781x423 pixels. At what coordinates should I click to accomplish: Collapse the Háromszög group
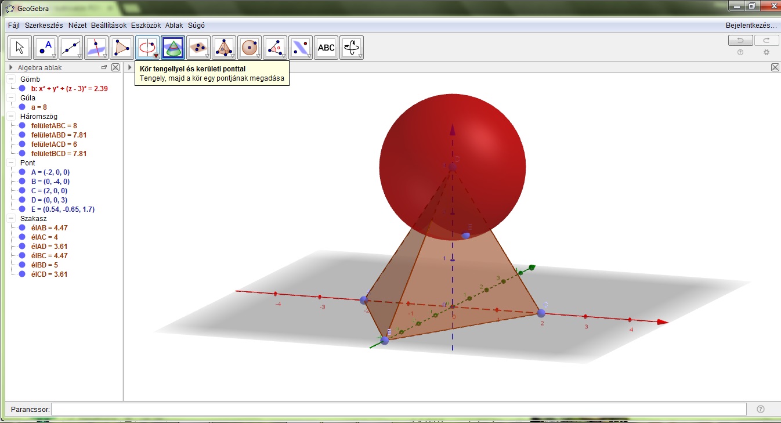click(12, 117)
